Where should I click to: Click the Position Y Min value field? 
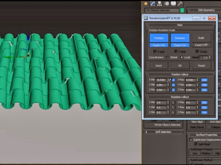click(x=161, y=85)
